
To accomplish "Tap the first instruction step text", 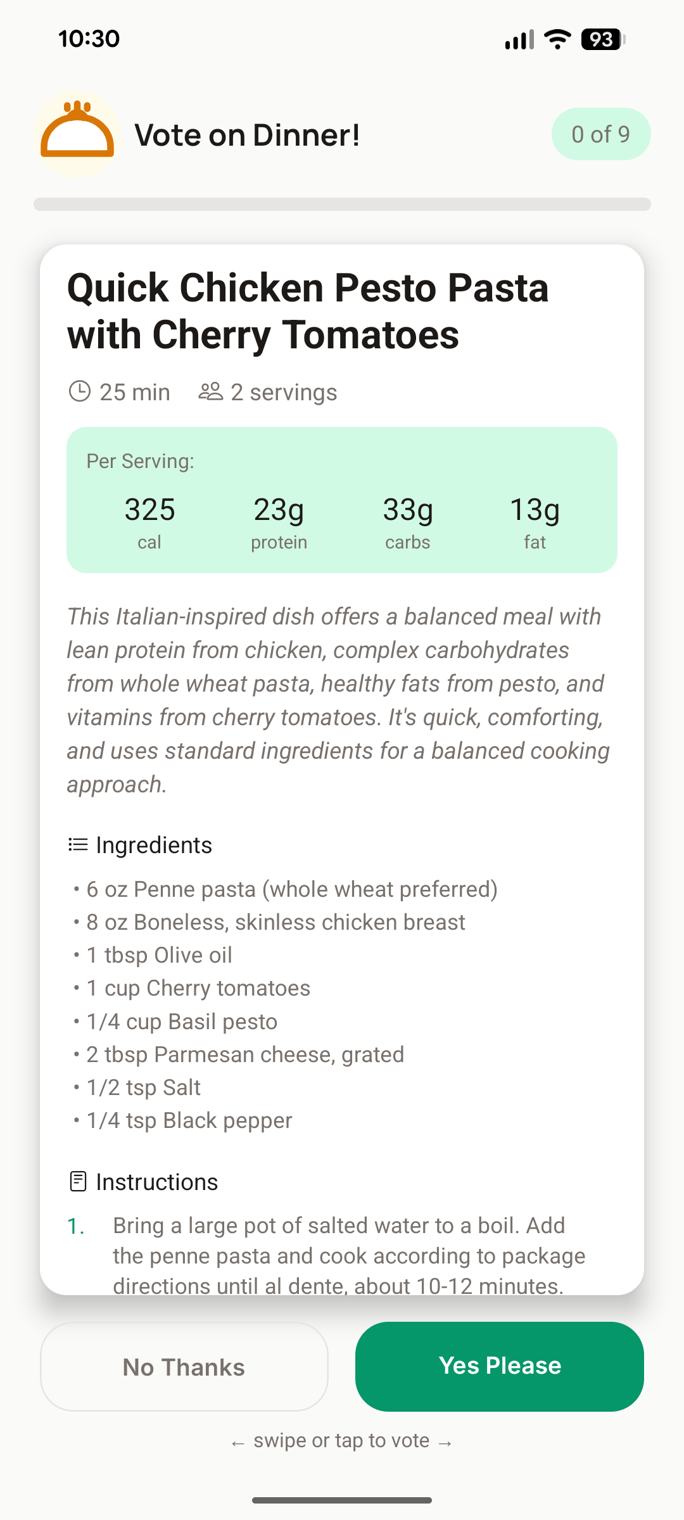I will tap(348, 1256).
